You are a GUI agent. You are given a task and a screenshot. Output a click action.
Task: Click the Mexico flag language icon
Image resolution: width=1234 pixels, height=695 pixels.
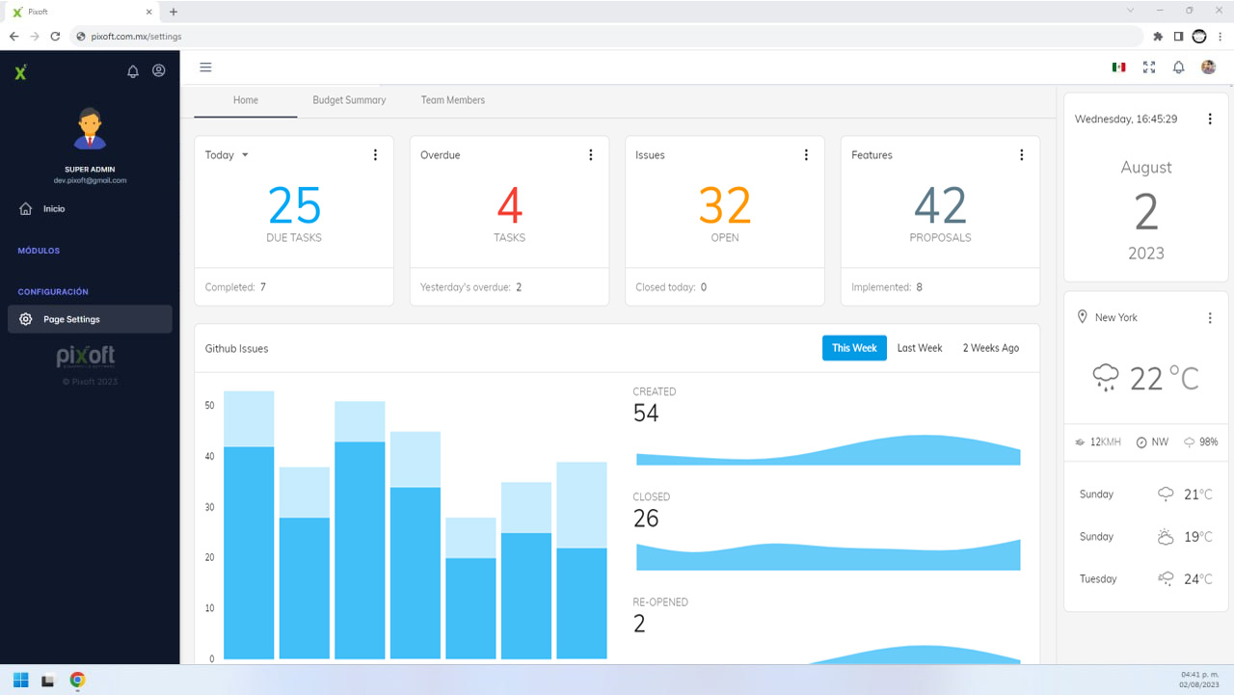tap(1118, 67)
